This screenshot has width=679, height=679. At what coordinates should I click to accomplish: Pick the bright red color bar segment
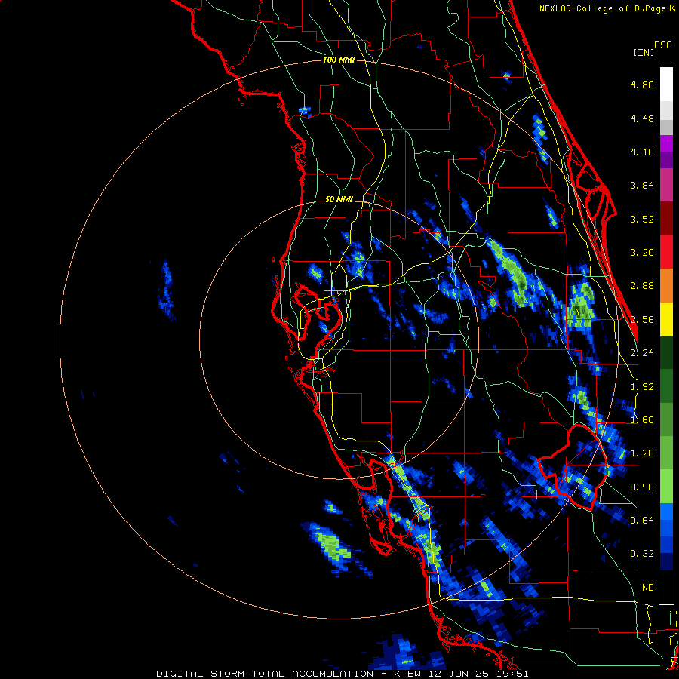click(x=666, y=252)
